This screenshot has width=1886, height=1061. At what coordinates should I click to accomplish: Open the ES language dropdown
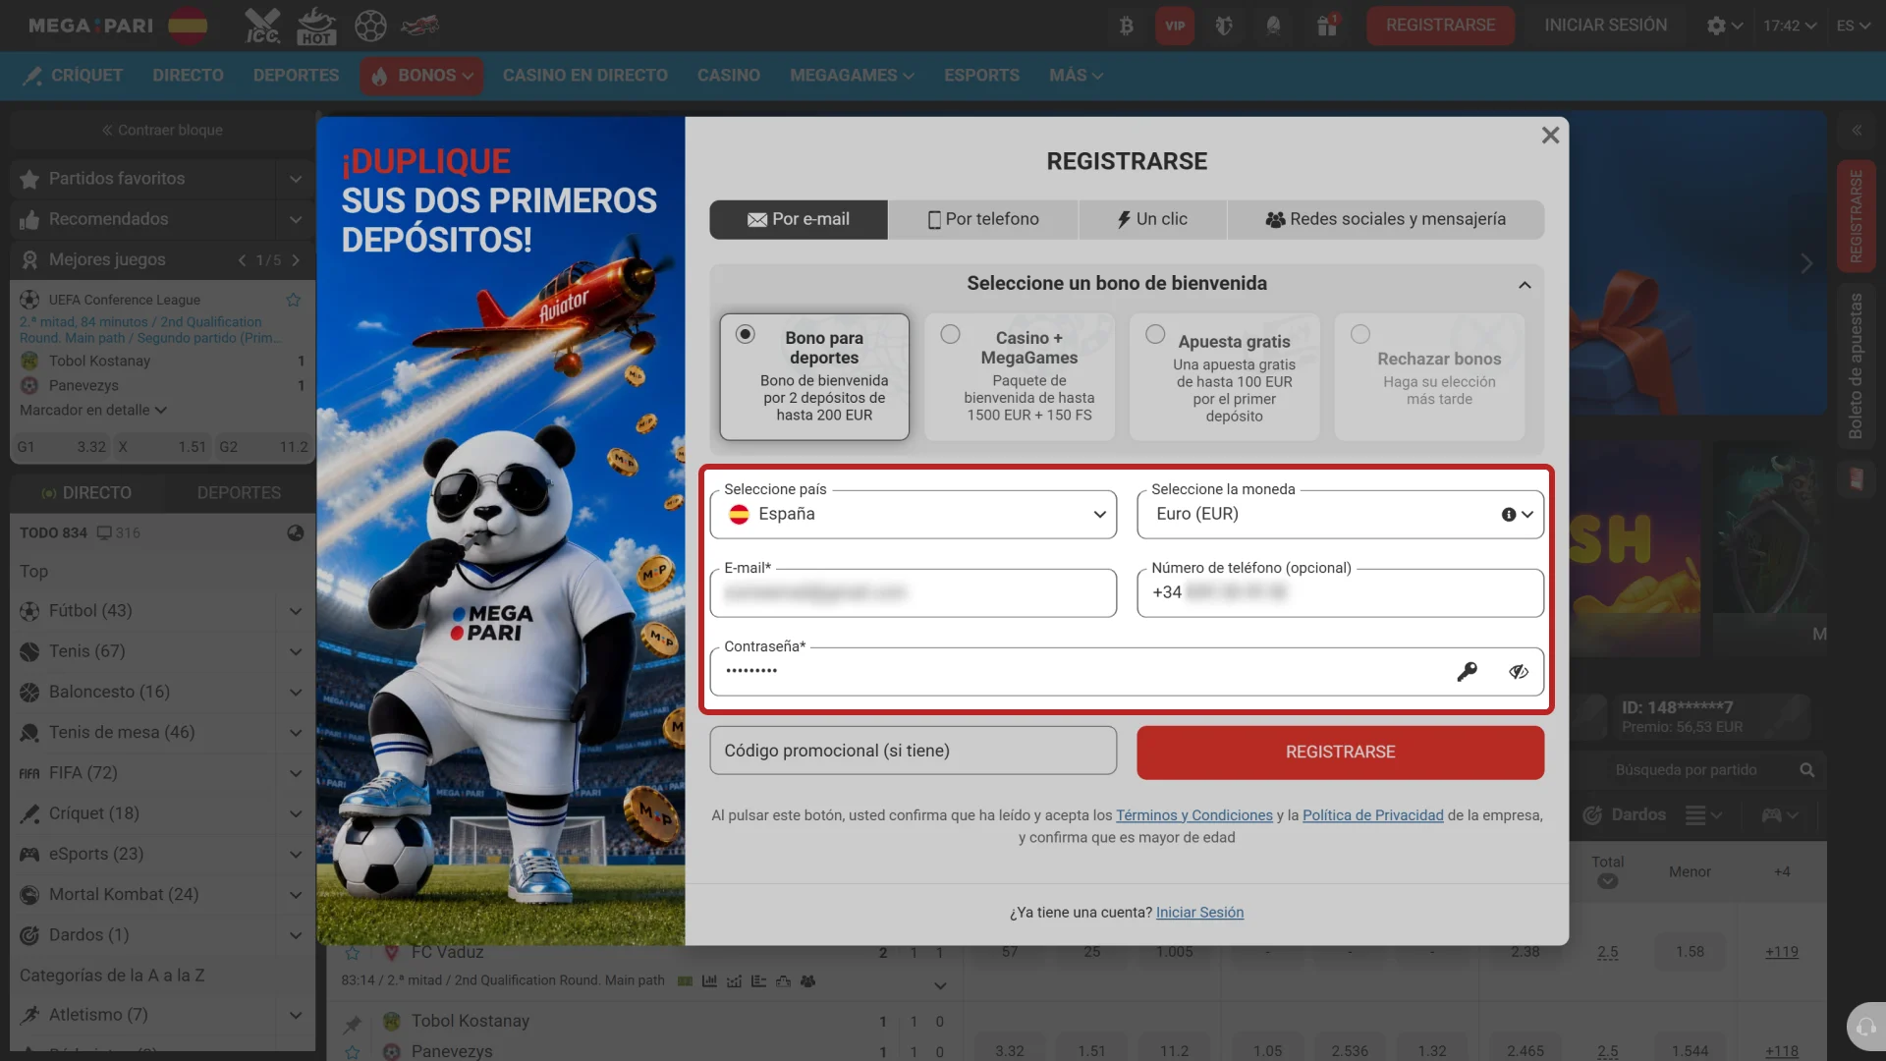click(1853, 26)
